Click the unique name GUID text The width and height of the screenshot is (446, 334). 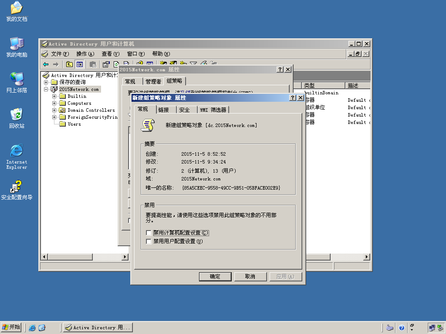click(231, 188)
